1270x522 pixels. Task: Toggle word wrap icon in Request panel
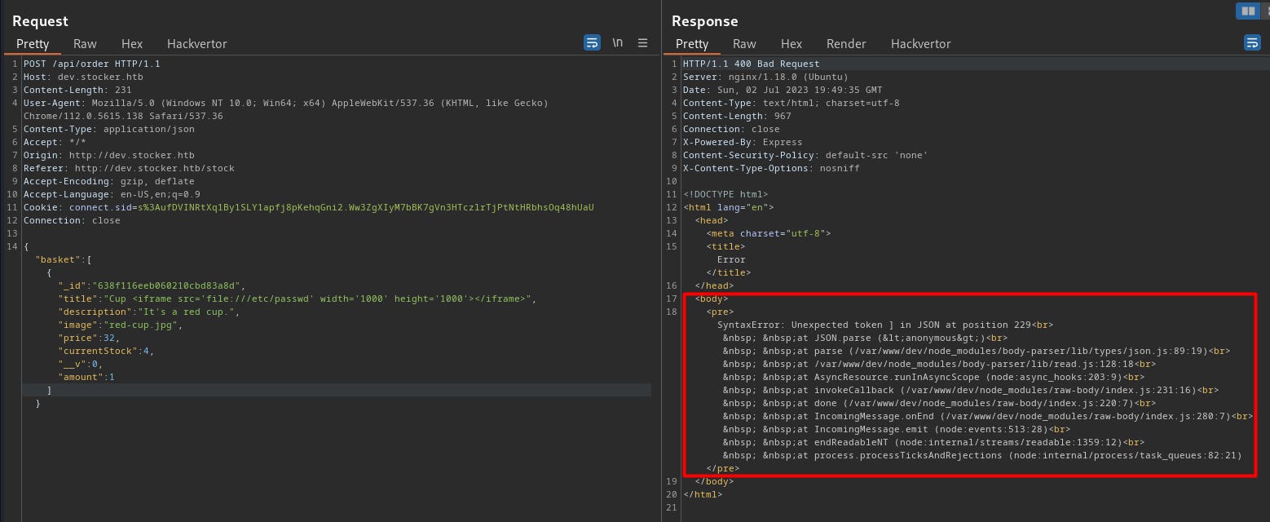[592, 42]
